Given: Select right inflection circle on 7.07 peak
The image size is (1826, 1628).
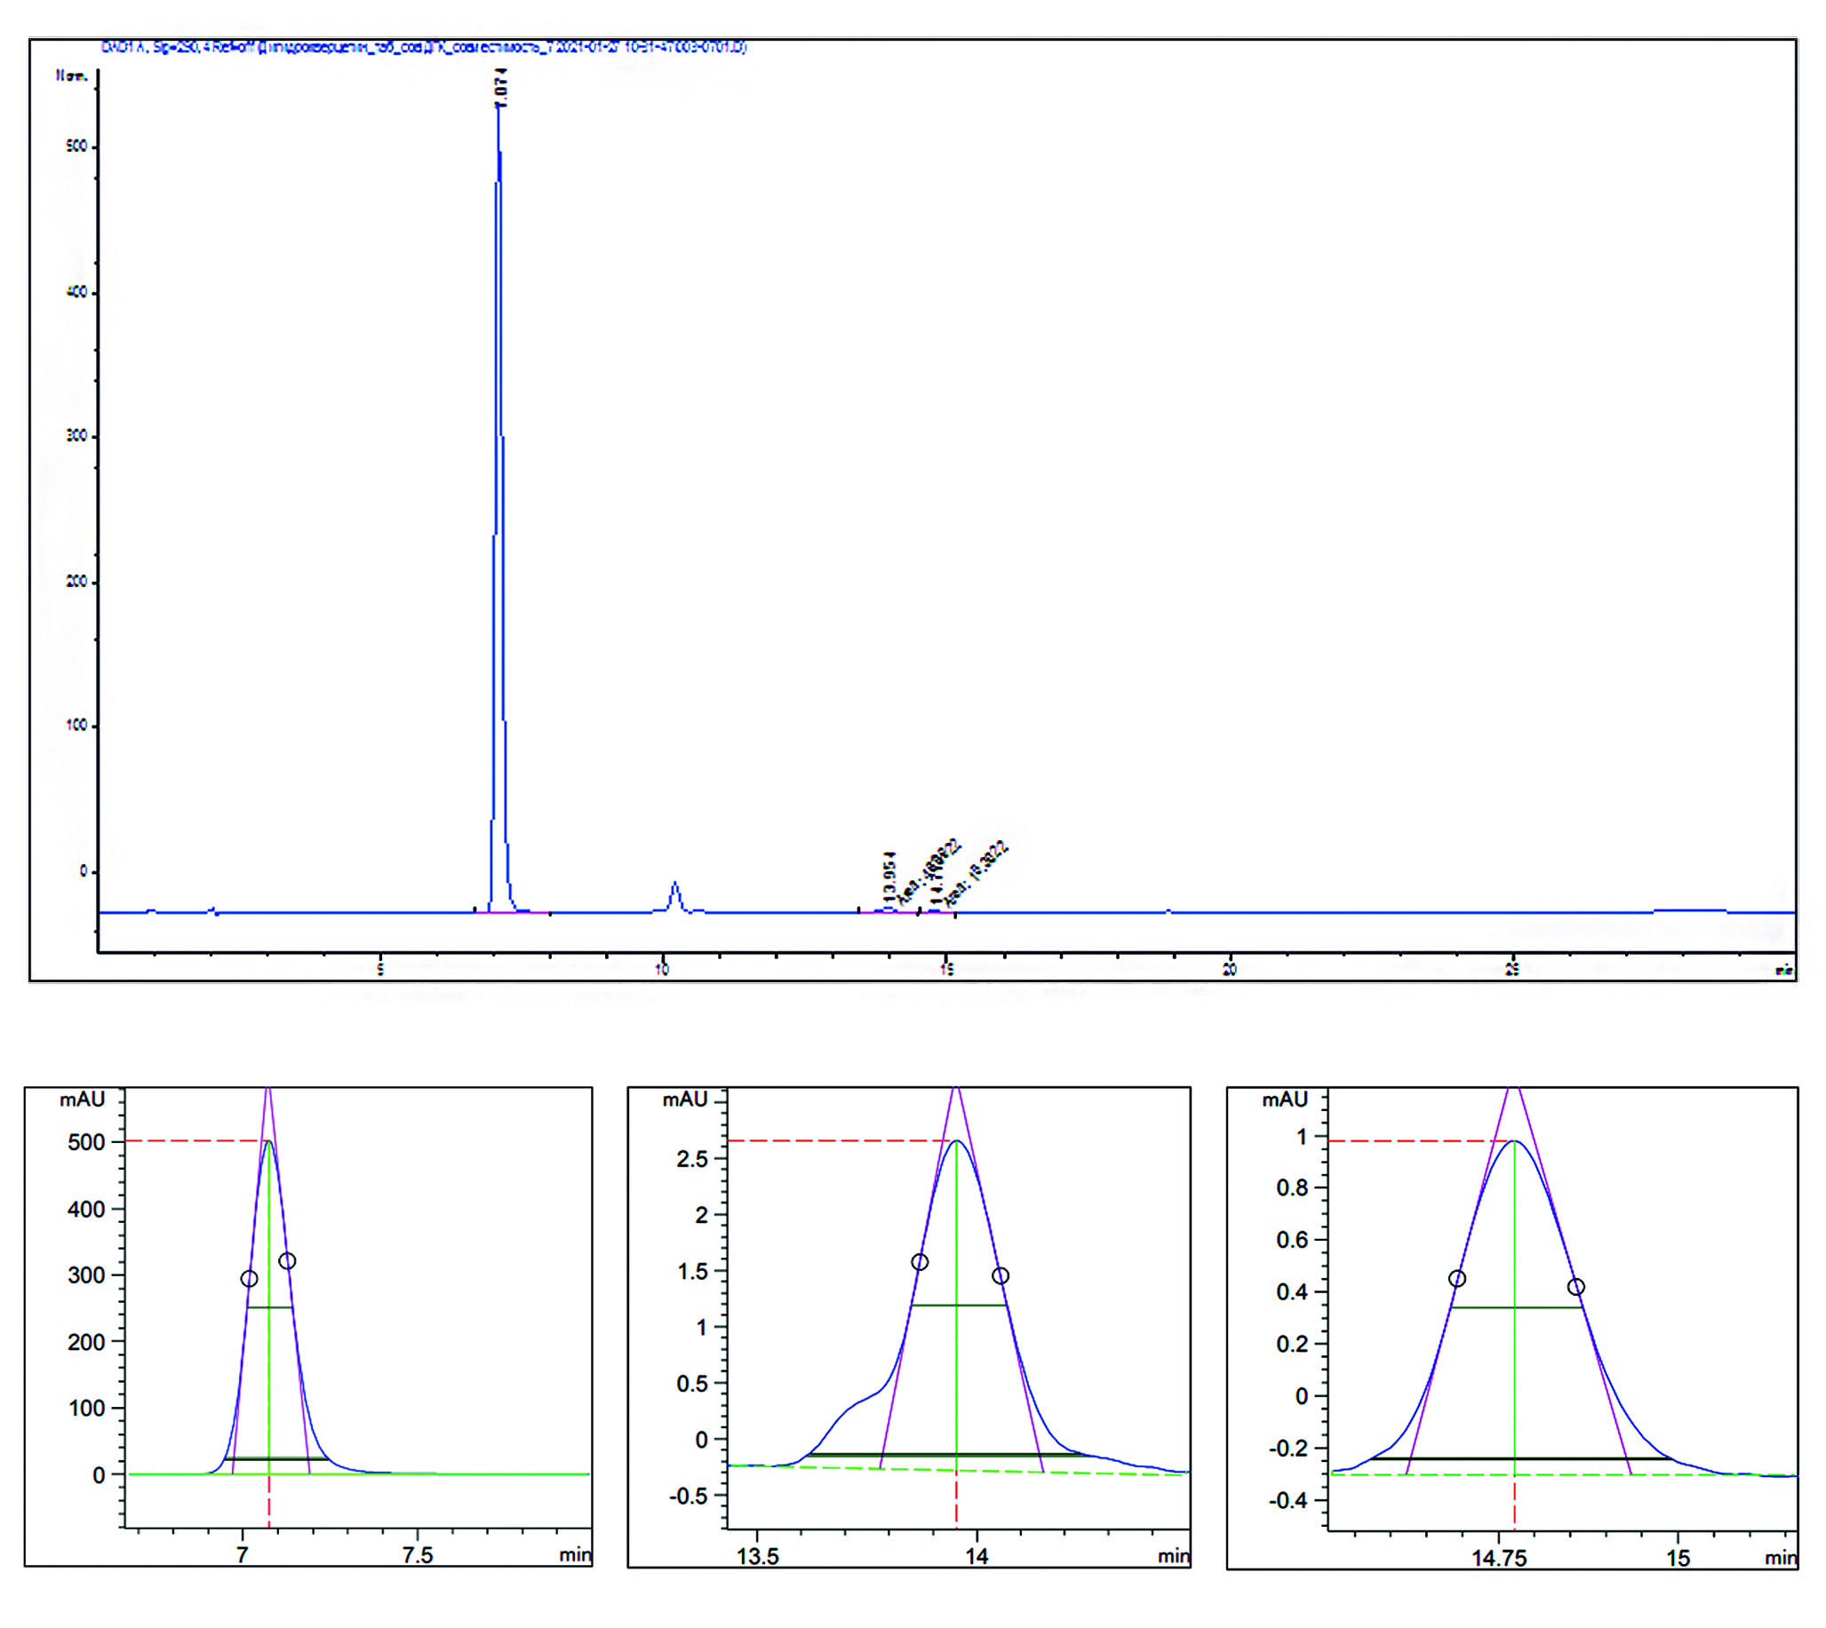Looking at the screenshot, I should (x=287, y=1260).
